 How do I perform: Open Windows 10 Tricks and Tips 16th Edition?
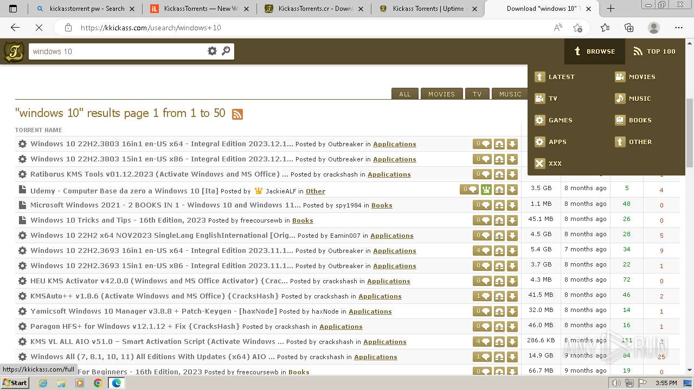pyautogui.click(x=118, y=220)
